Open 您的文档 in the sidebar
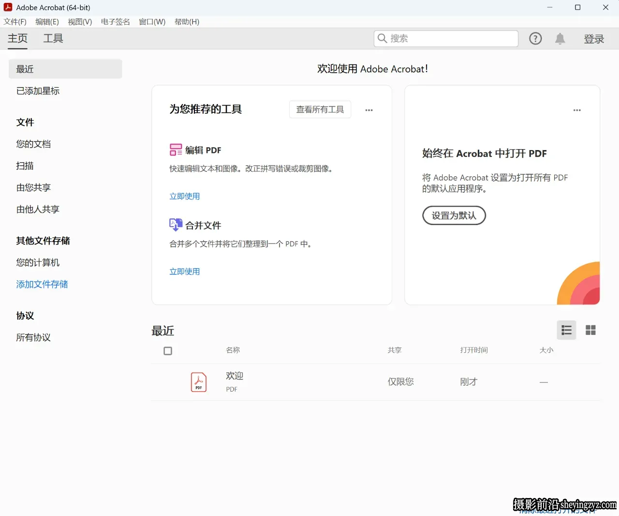Screen dimensions: 619x516 click(33, 144)
